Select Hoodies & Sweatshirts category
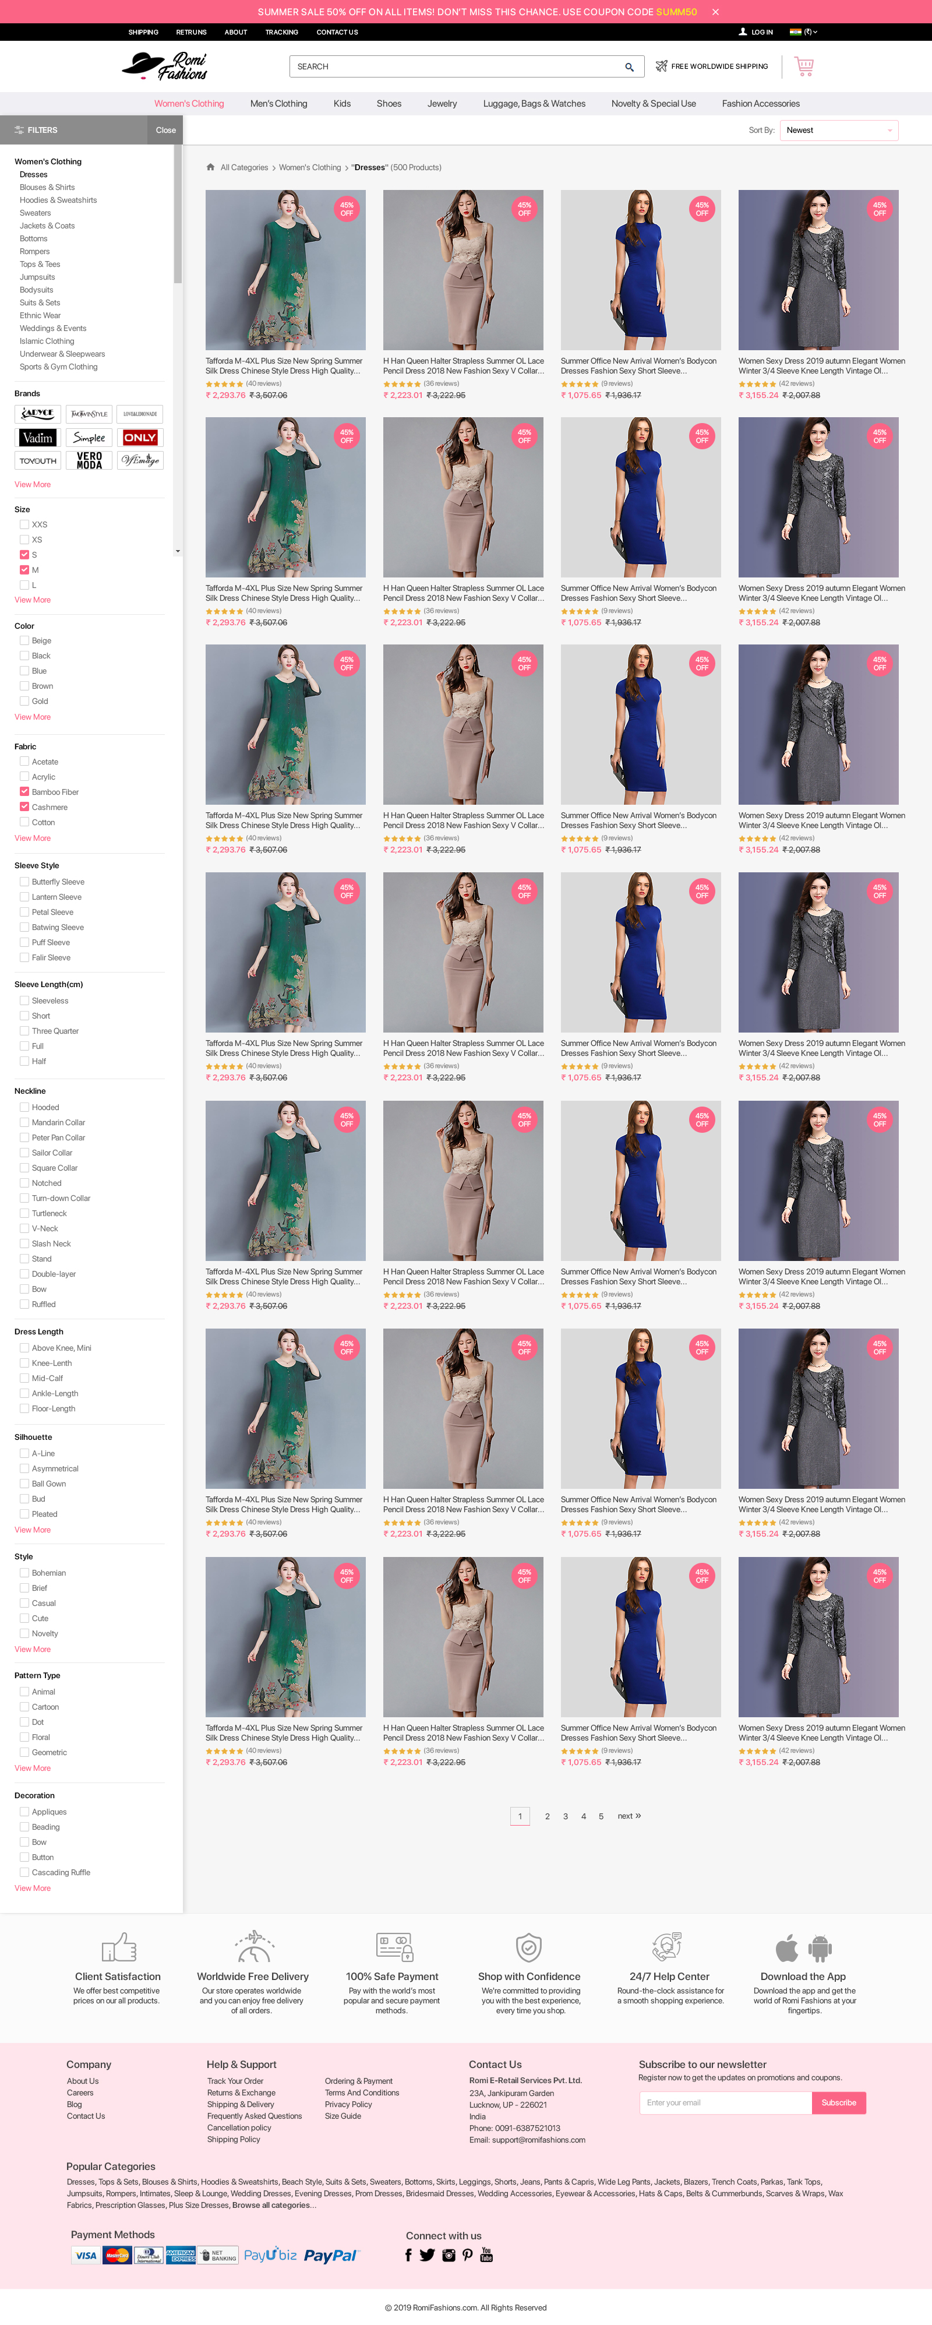Image resolution: width=932 pixels, height=2325 pixels. 59,199
